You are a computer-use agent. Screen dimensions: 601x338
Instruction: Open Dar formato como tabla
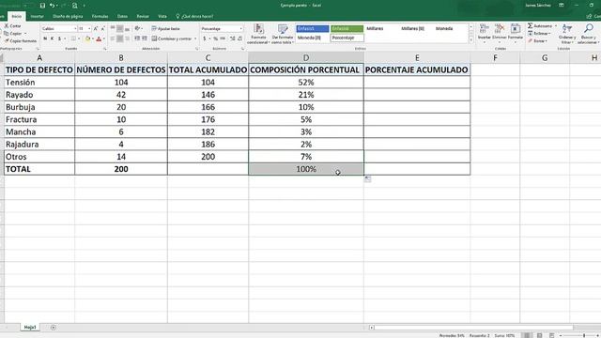283,34
